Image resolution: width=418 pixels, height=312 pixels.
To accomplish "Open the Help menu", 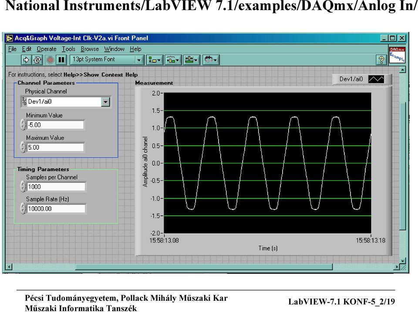I will 136,49.
